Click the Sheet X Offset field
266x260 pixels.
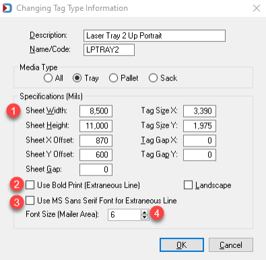[x=96, y=140]
